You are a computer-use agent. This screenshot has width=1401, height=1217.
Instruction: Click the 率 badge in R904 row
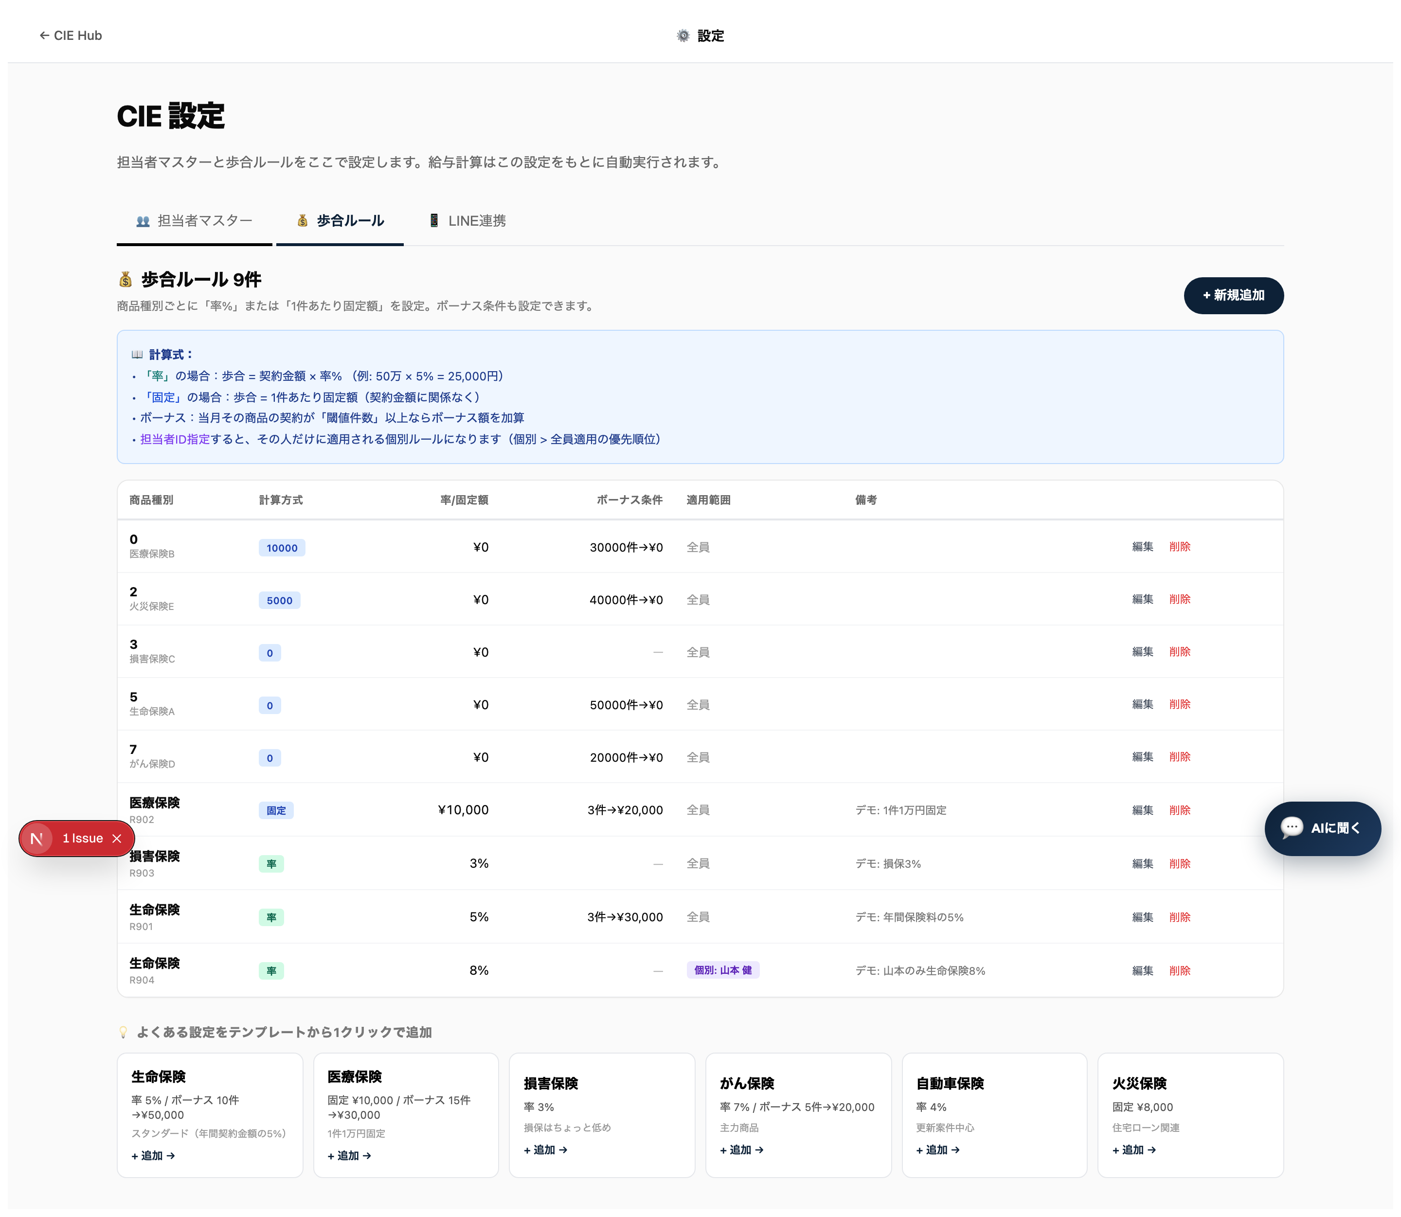(271, 971)
